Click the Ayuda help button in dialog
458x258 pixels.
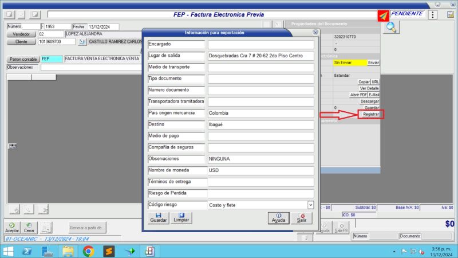coord(278,218)
